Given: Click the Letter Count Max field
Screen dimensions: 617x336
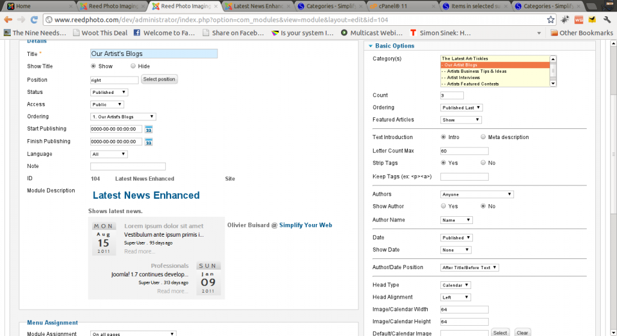Looking at the screenshot, I should tap(464, 151).
